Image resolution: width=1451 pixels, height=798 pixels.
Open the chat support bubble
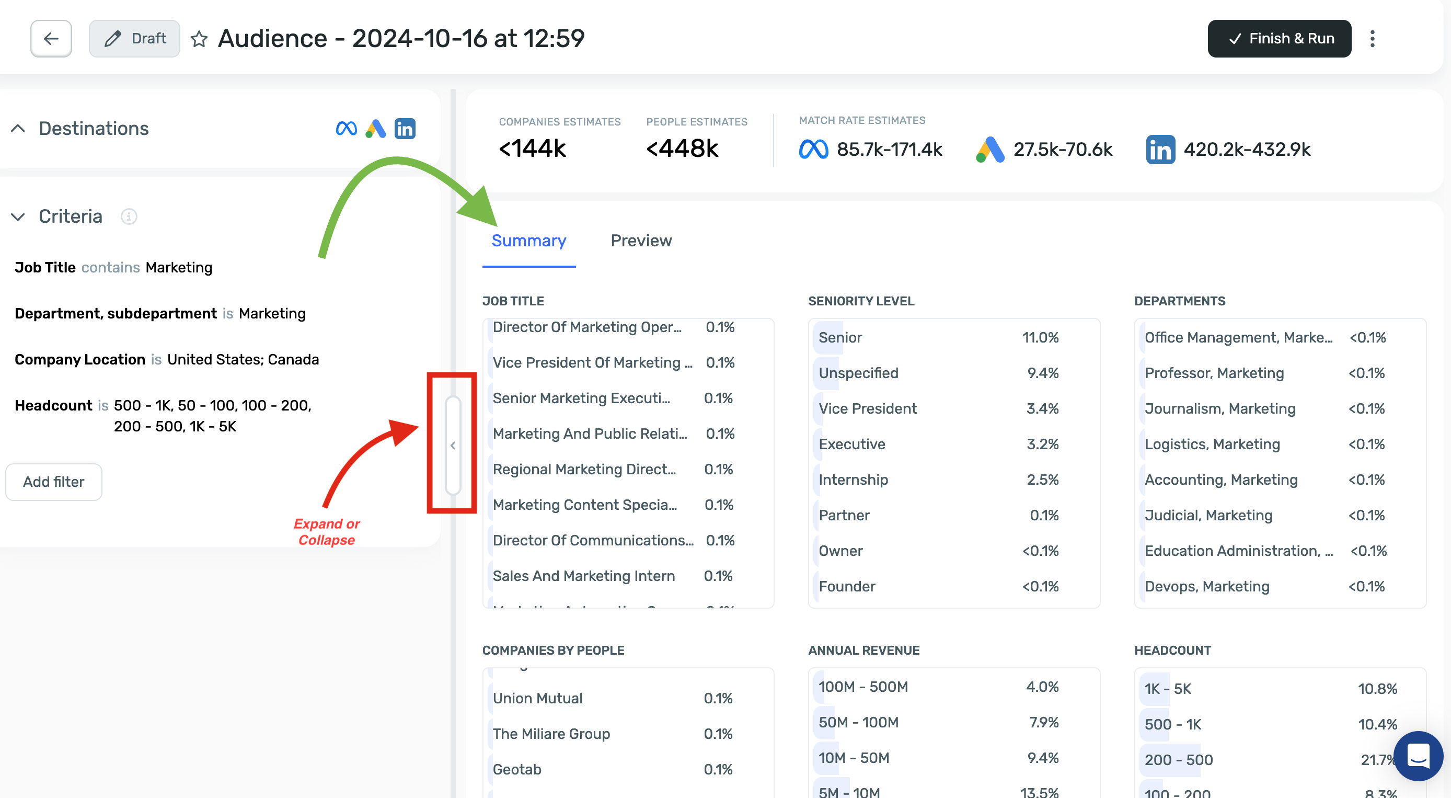click(x=1417, y=756)
